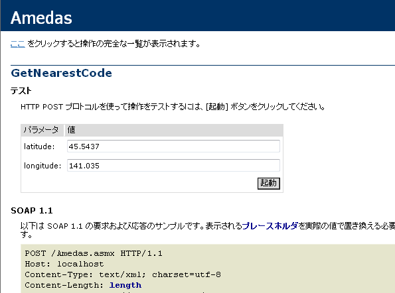Click the longitude input field
The width and height of the screenshot is (395, 293).
pyautogui.click(x=173, y=165)
